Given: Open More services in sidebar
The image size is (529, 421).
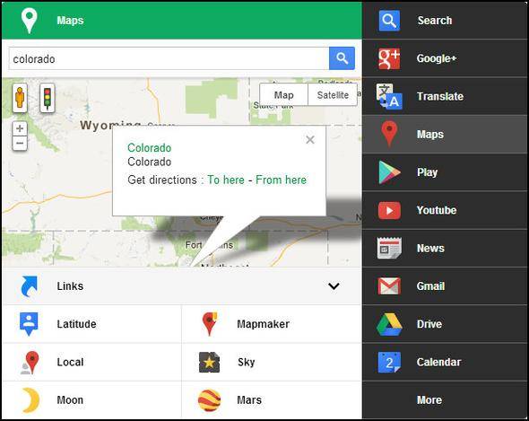Looking at the screenshot, I should pos(446,400).
